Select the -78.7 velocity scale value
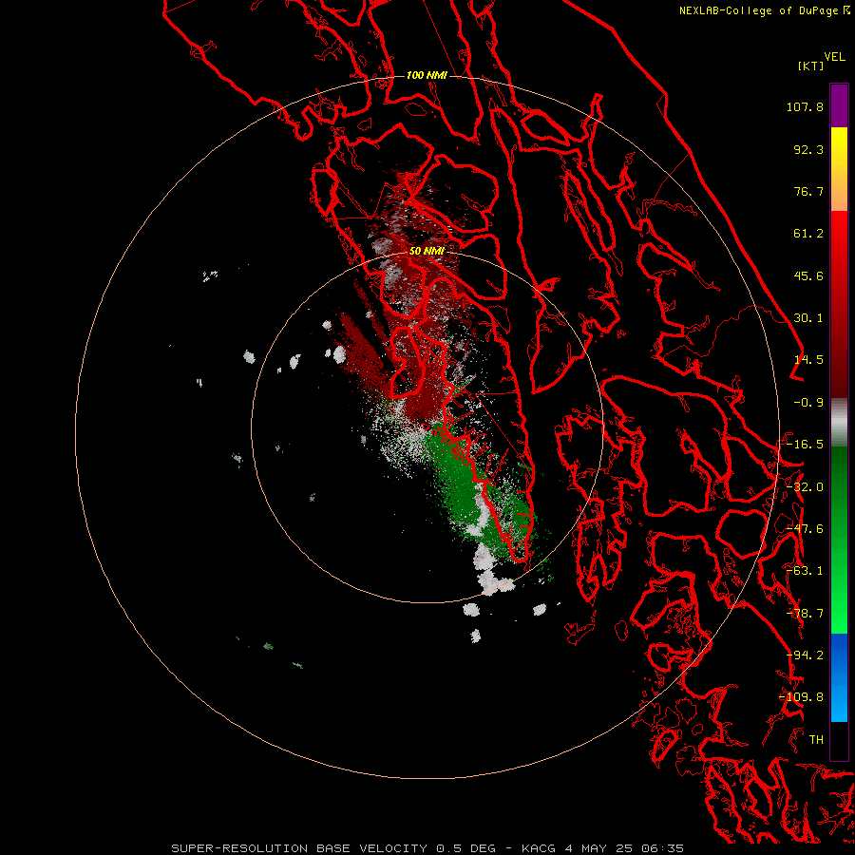 pos(805,614)
